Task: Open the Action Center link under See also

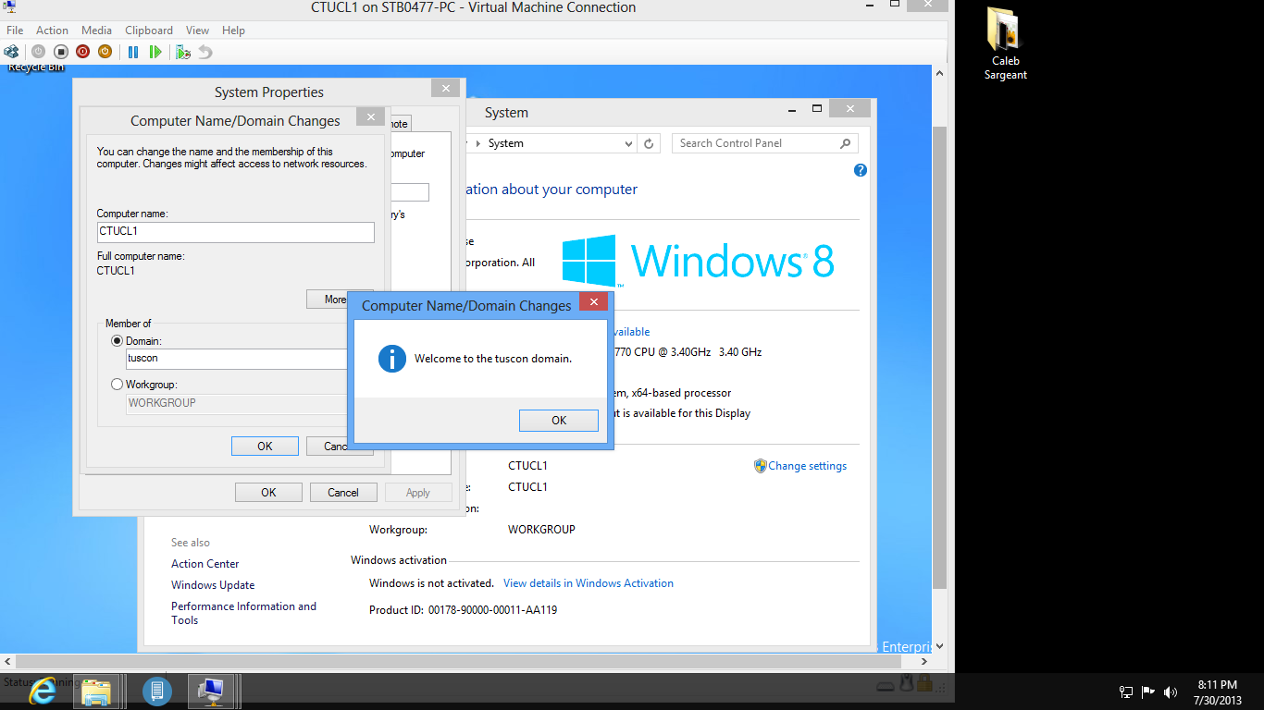Action: pyautogui.click(x=205, y=564)
